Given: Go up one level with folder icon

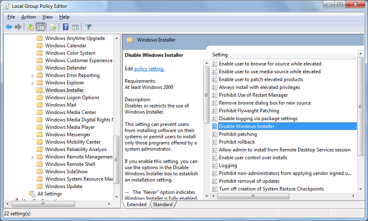Looking at the screenshot, I should coord(31,27).
